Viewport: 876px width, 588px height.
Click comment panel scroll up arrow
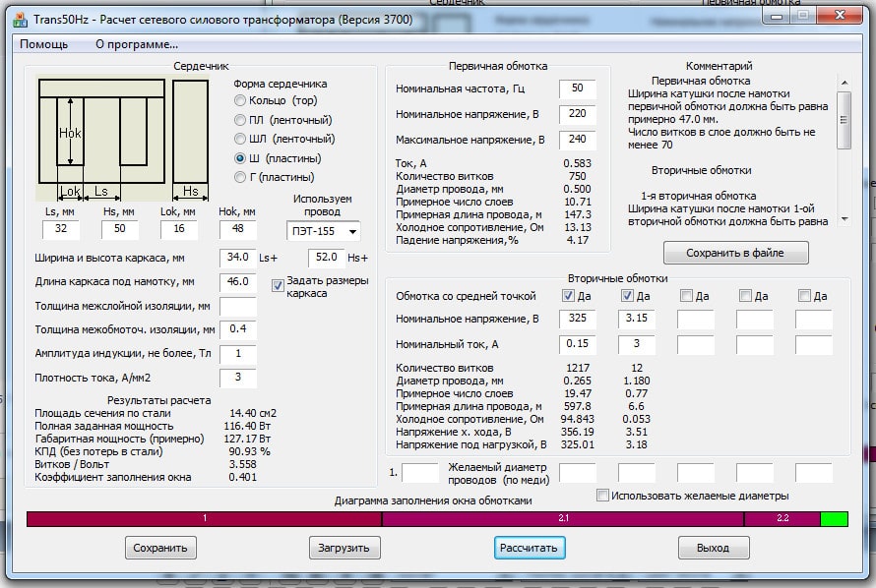[845, 83]
